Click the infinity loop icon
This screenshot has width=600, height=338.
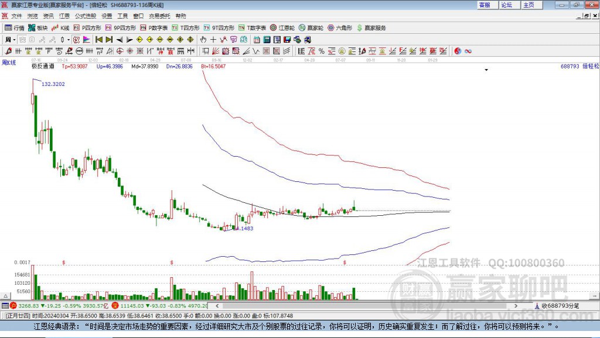468,51
